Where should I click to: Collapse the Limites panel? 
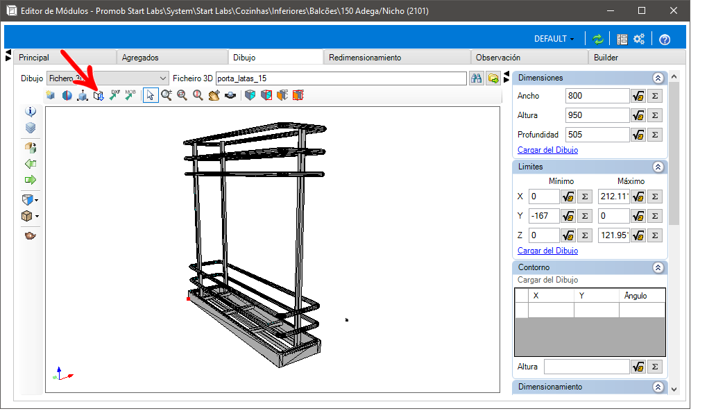[x=658, y=167]
